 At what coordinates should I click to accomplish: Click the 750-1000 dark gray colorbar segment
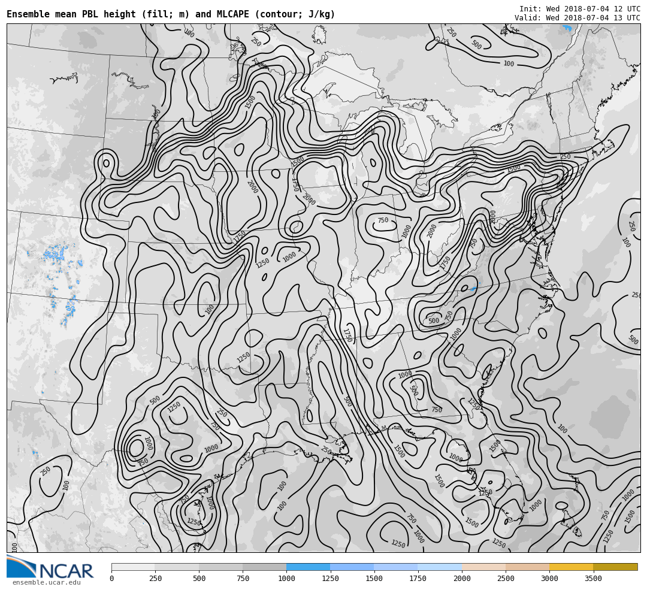(x=265, y=567)
